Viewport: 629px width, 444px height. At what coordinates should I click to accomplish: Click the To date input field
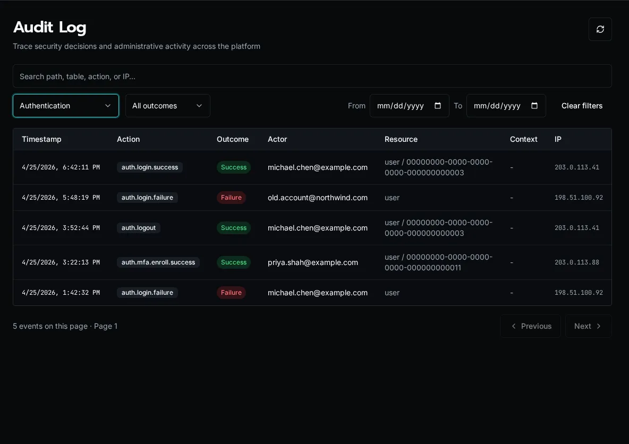pyautogui.click(x=506, y=106)
